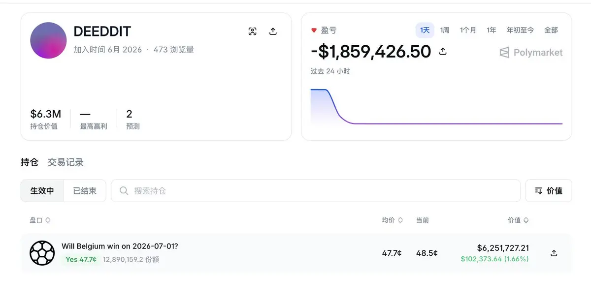Open the 价值 sort dropdown button
This screenshot has height=304, width=591.
tap(549, 190)
